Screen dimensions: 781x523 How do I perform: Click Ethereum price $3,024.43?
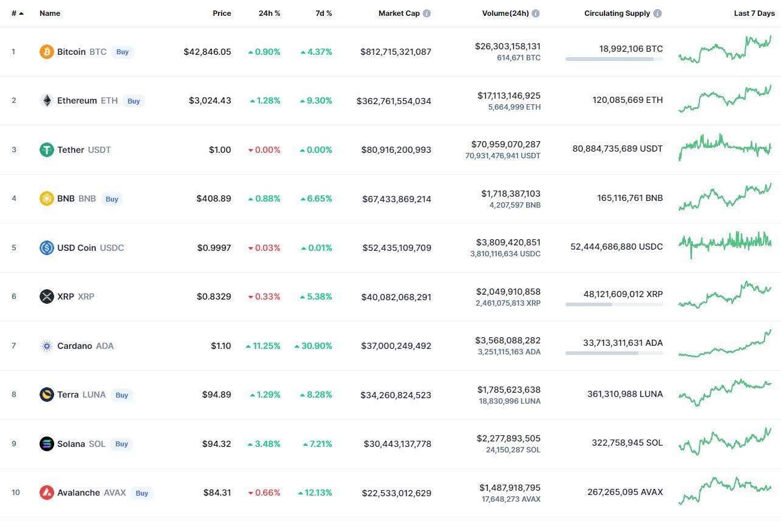pyautogui.click(x=210, y=100)
